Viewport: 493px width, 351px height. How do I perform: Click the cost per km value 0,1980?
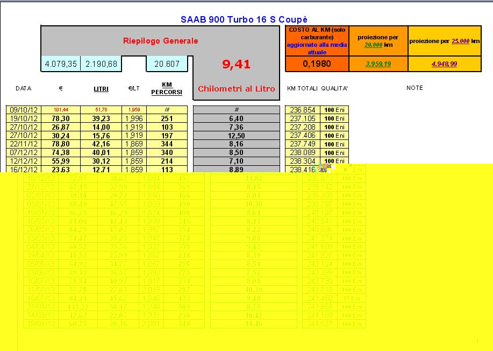pos(317,64)
